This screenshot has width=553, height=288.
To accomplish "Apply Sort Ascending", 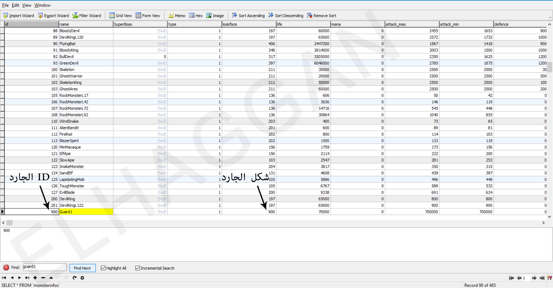I will (248, 16).
